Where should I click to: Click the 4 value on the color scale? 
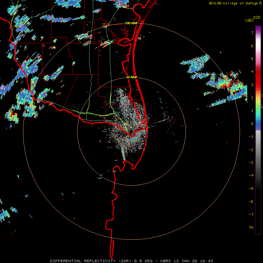[252, 72]
